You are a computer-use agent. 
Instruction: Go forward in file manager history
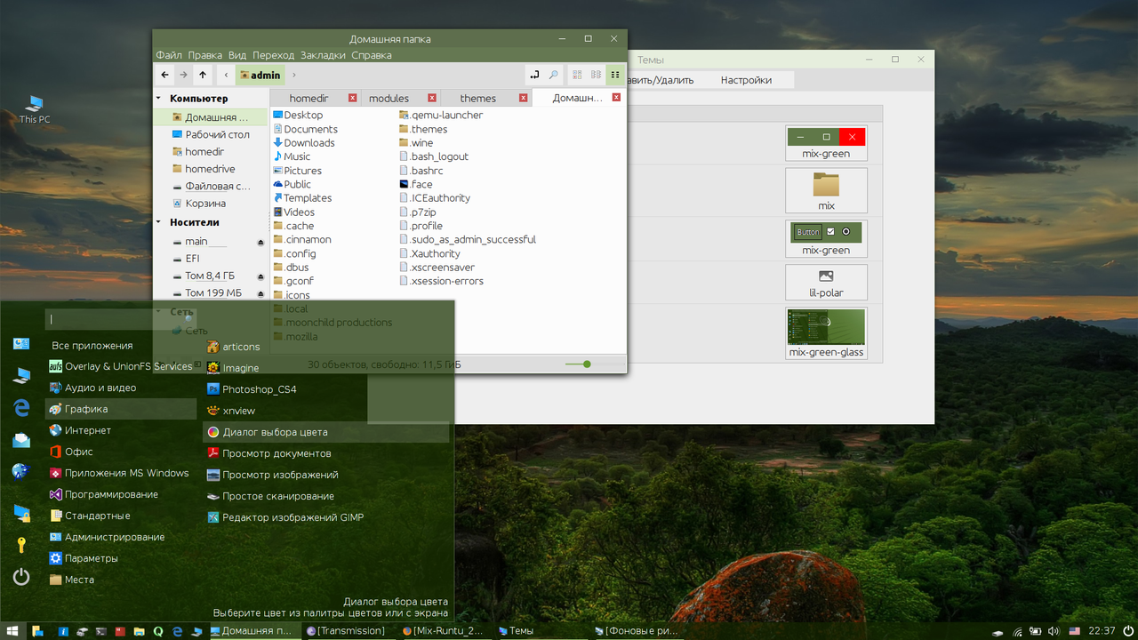(x=183, y=75)
